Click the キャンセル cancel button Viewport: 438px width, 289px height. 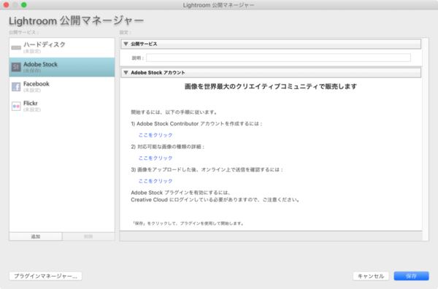(x=371, y=276)
